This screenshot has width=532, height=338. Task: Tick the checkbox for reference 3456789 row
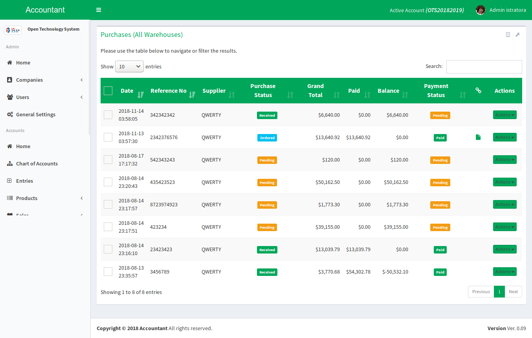(108, 272)
